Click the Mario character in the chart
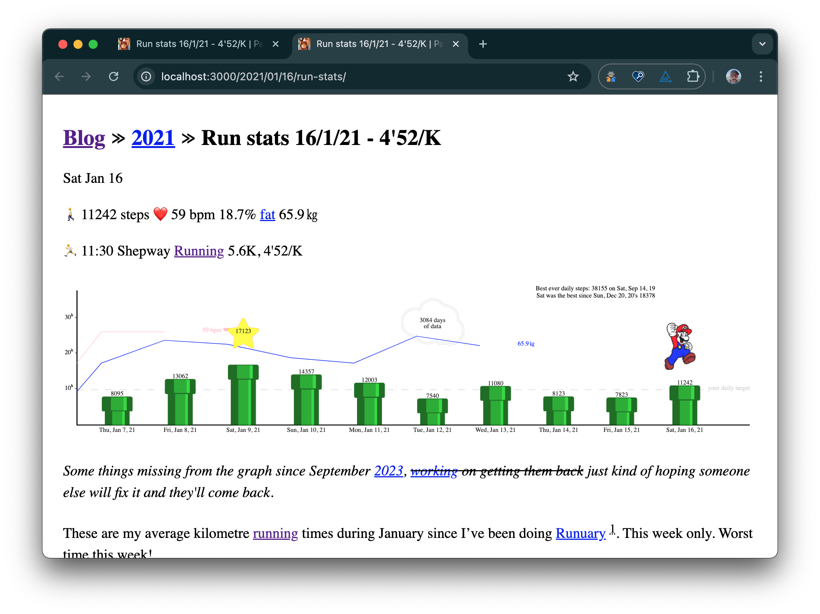The width and height of the screenshot is (820, 614). (680, 346)
